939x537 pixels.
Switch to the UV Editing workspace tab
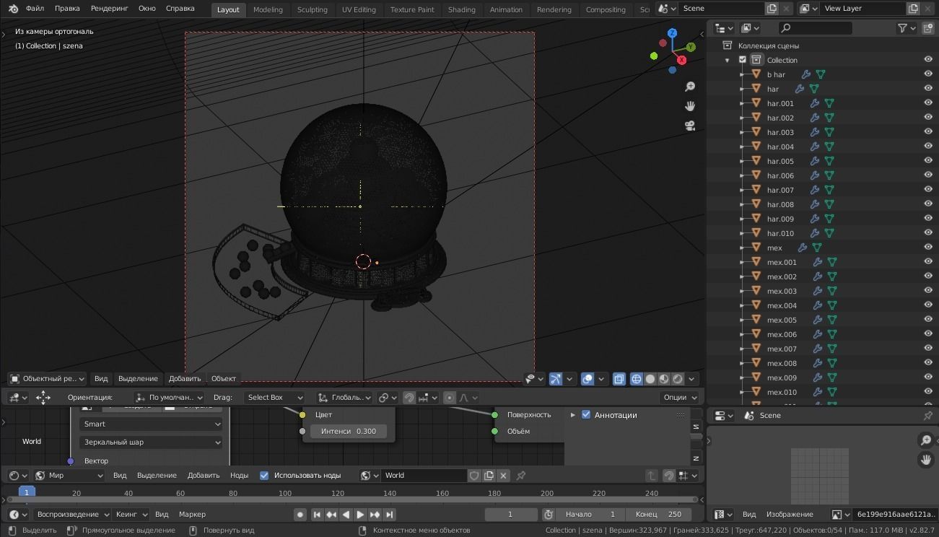point(359,9)
